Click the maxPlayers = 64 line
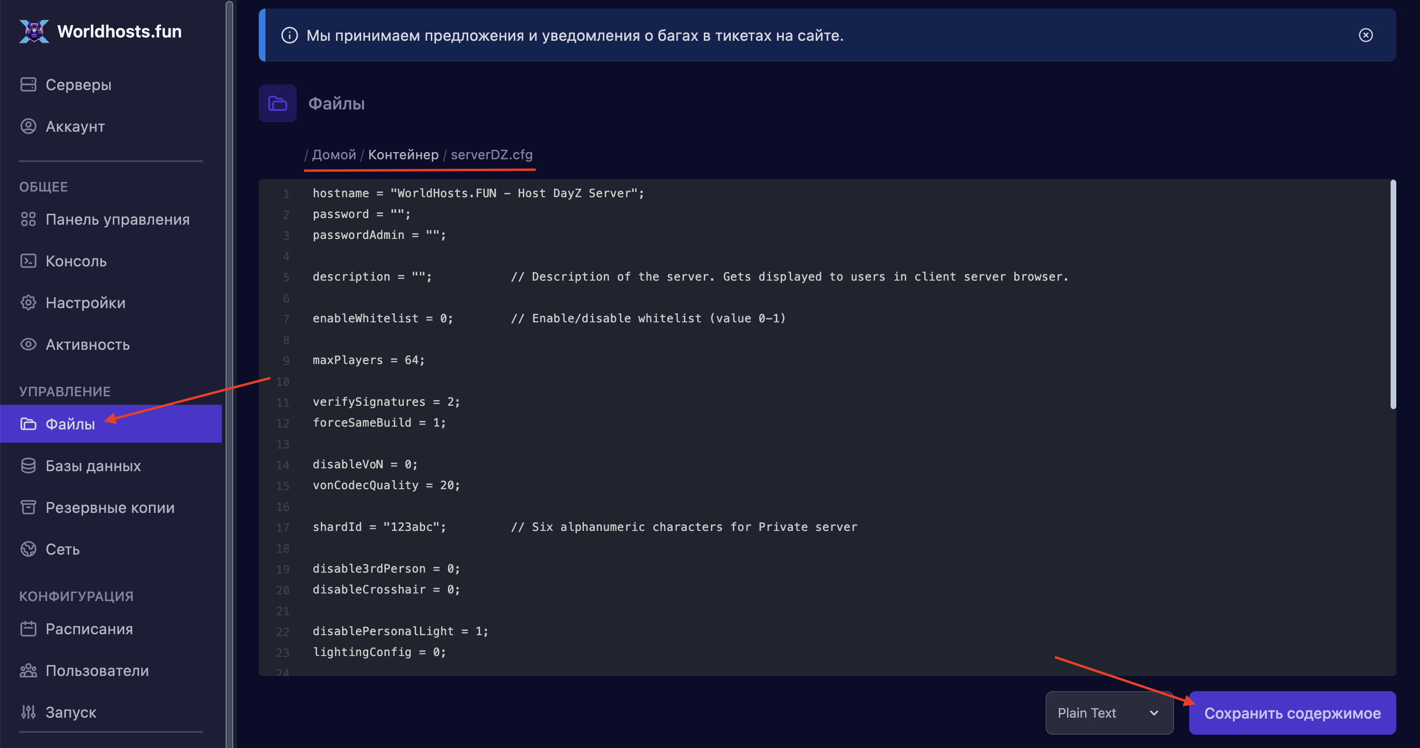Image resolution: width=1420 pixels, height=748 pixels. click(x=369, y=360)
